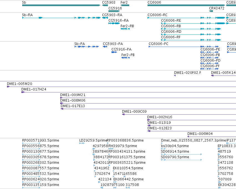Click the CG6006-RB transcript label
This screenshot has height=189, width=236.
pyautogui.click(x=171, y=26)
